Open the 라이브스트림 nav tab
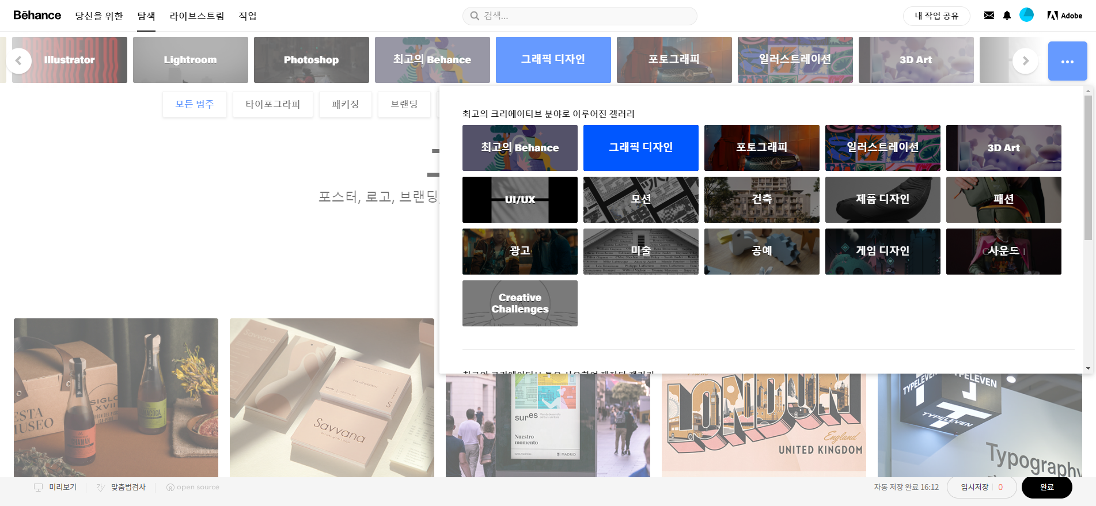1096x506 pixels. [x=197, y=16]
